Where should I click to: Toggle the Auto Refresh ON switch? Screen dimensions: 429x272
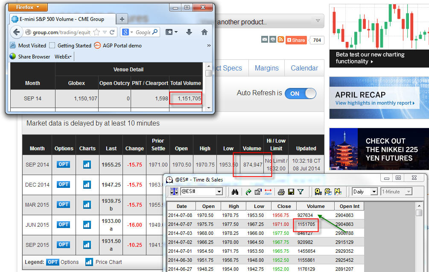(301, 94)
